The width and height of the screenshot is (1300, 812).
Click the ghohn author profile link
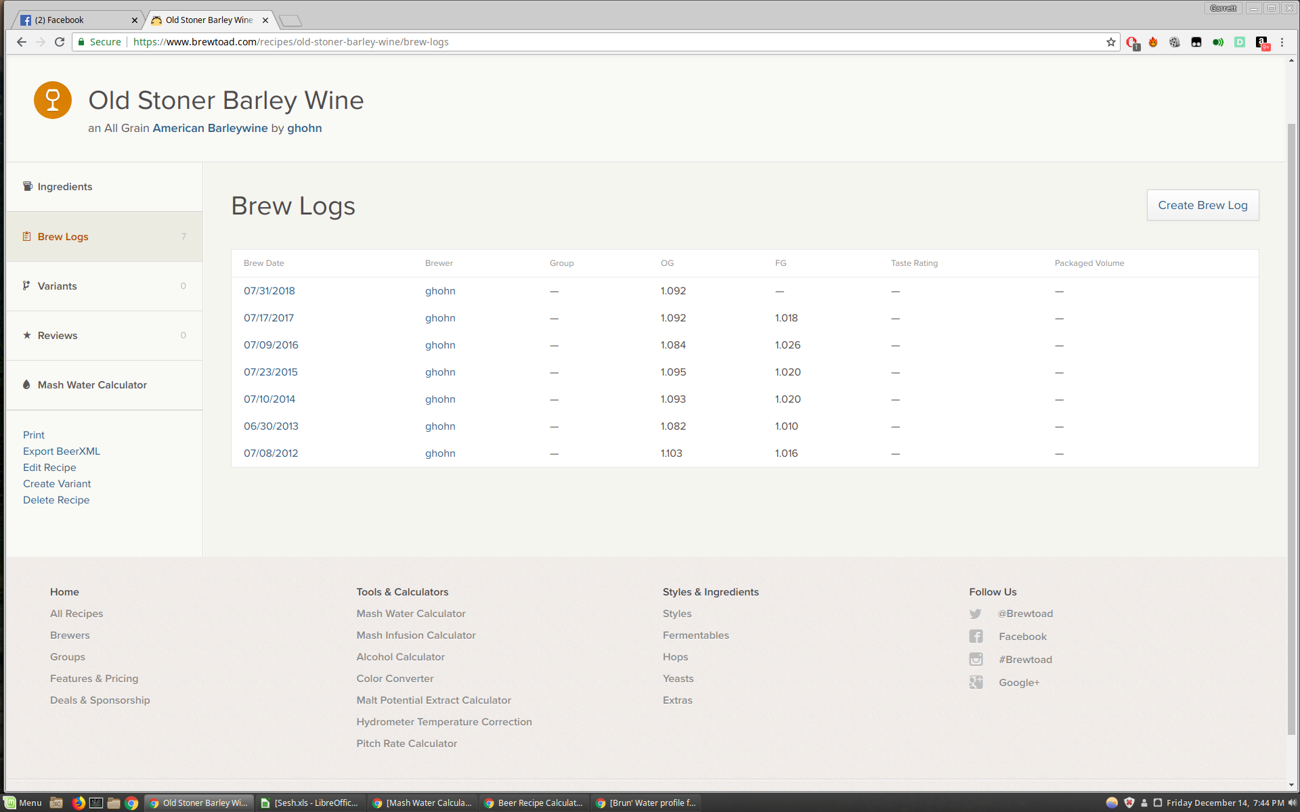305,128
